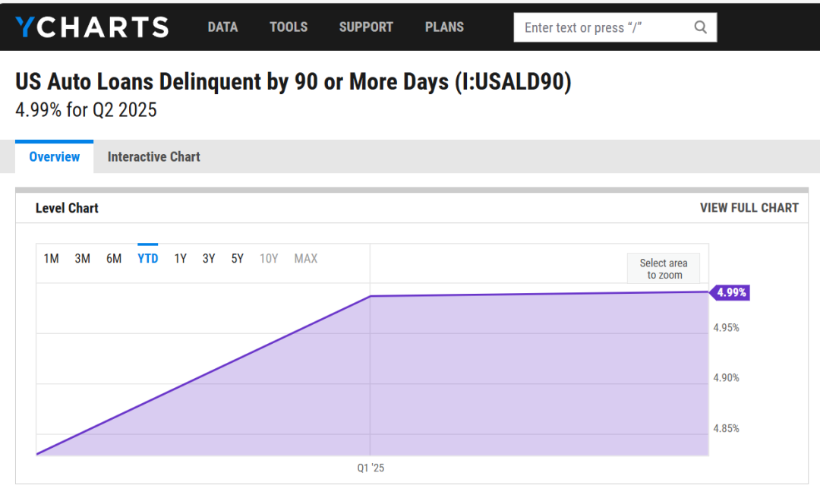Open the TOOLS menu

coord(289,27)
